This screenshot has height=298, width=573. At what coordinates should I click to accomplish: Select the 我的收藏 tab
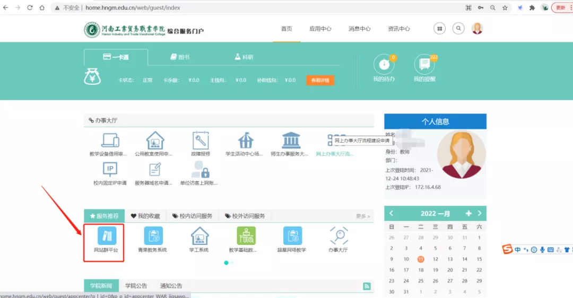click(x=145, y=216)
